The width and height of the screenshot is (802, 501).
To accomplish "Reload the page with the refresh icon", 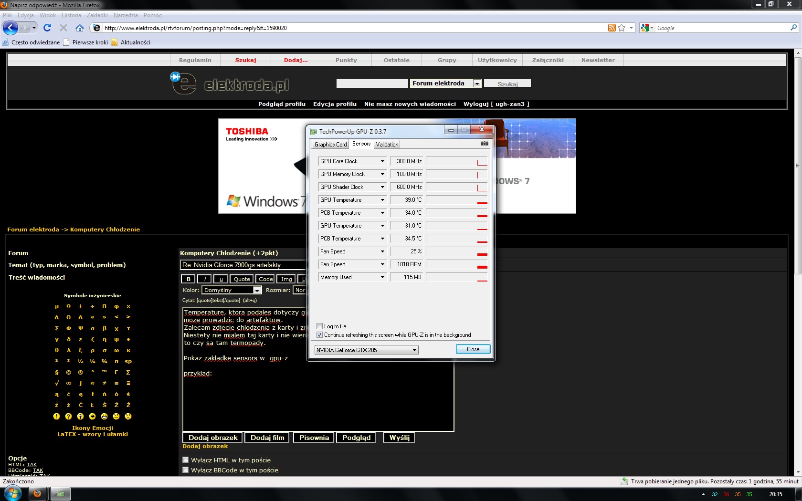I will coord(47,28).
